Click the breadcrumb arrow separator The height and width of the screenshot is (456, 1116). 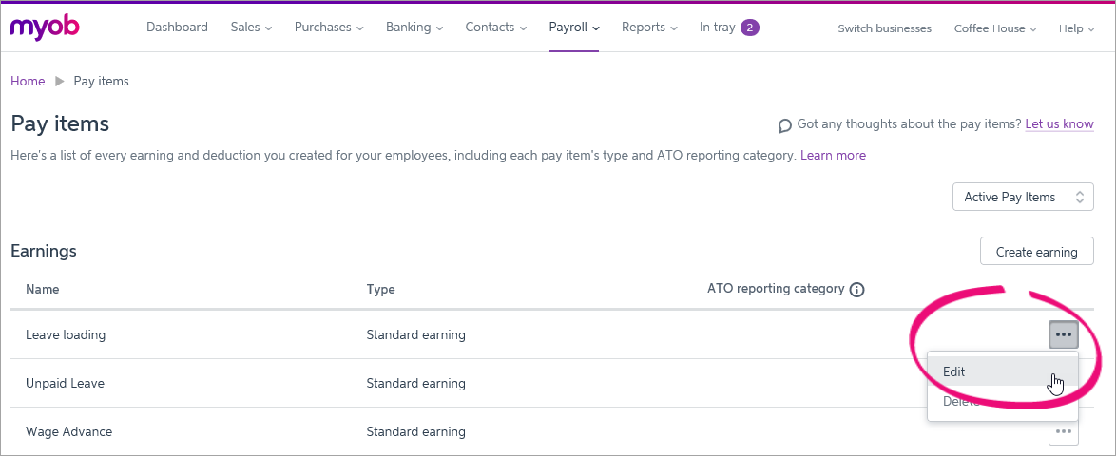click(60, 82)
